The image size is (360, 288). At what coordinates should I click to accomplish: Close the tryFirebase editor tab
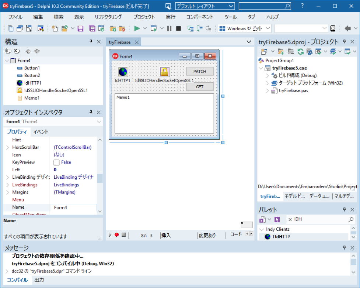(x=137, y=42)
